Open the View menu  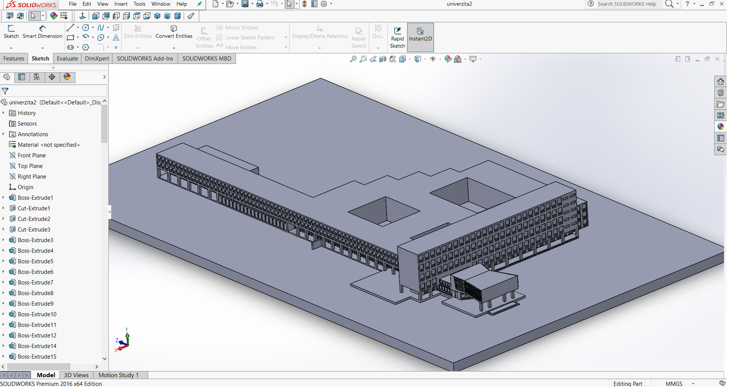click(103, 4)
